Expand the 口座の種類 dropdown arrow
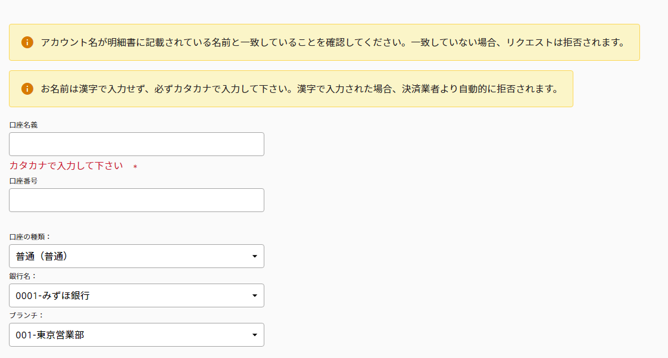This screenshot has width=668, height=358. pos(255,257)
